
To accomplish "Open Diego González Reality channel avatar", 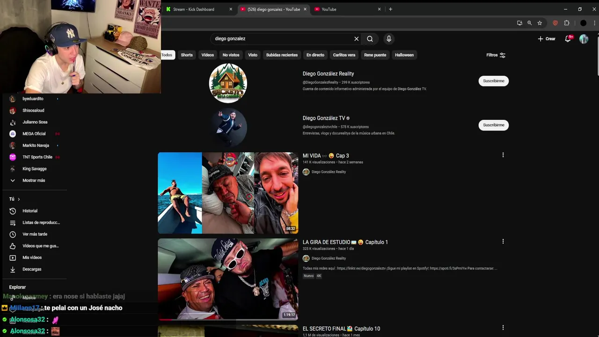I will coord(228,83).
